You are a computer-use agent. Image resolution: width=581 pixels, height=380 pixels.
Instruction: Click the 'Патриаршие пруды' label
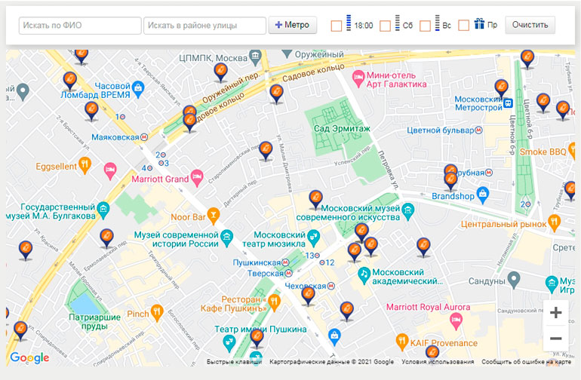coord(95,322)
